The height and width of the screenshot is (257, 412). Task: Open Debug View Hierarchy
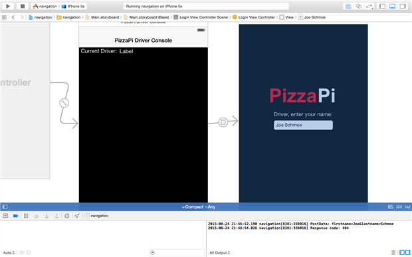[x=66, y=216]
